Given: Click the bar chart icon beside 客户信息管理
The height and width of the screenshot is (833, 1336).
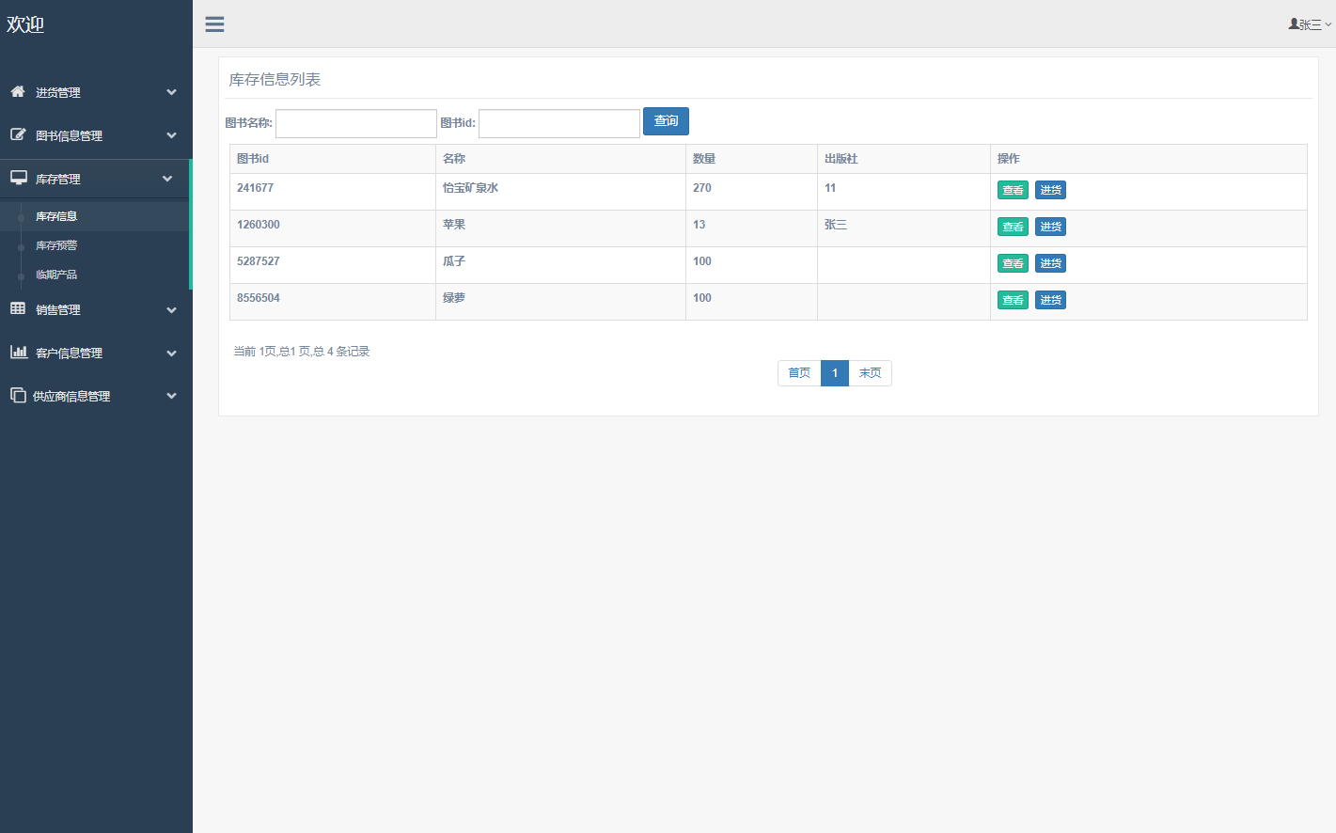Looking at the screenshot, I should 18,352.
